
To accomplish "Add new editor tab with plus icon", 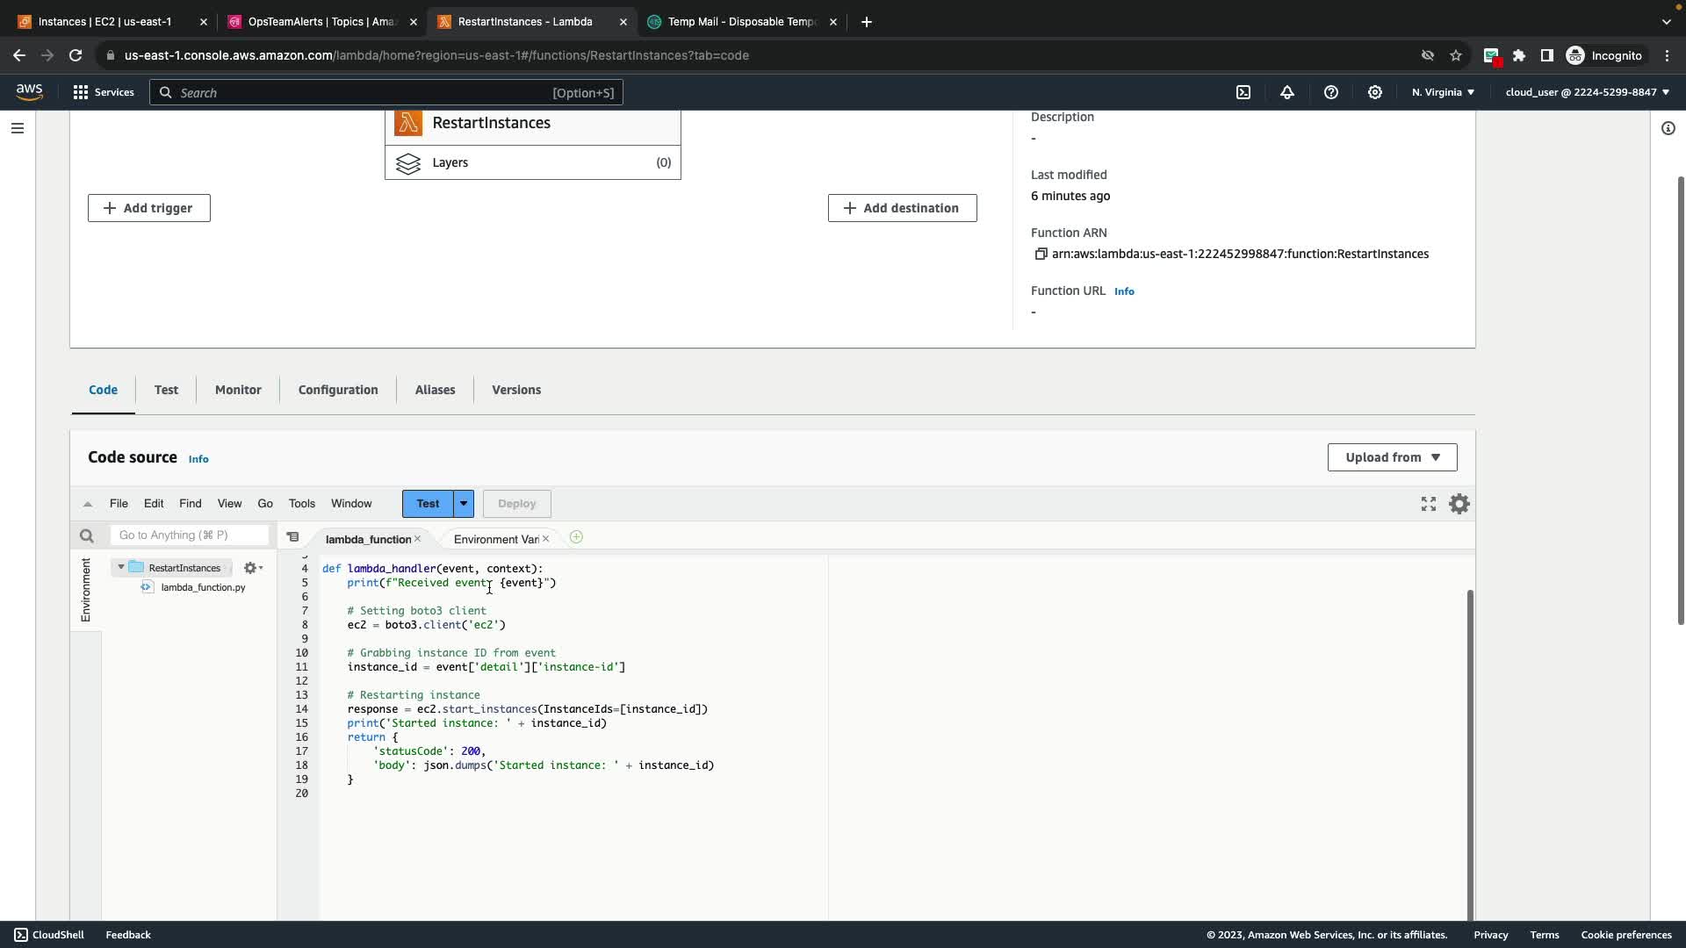I will [576, 537].
